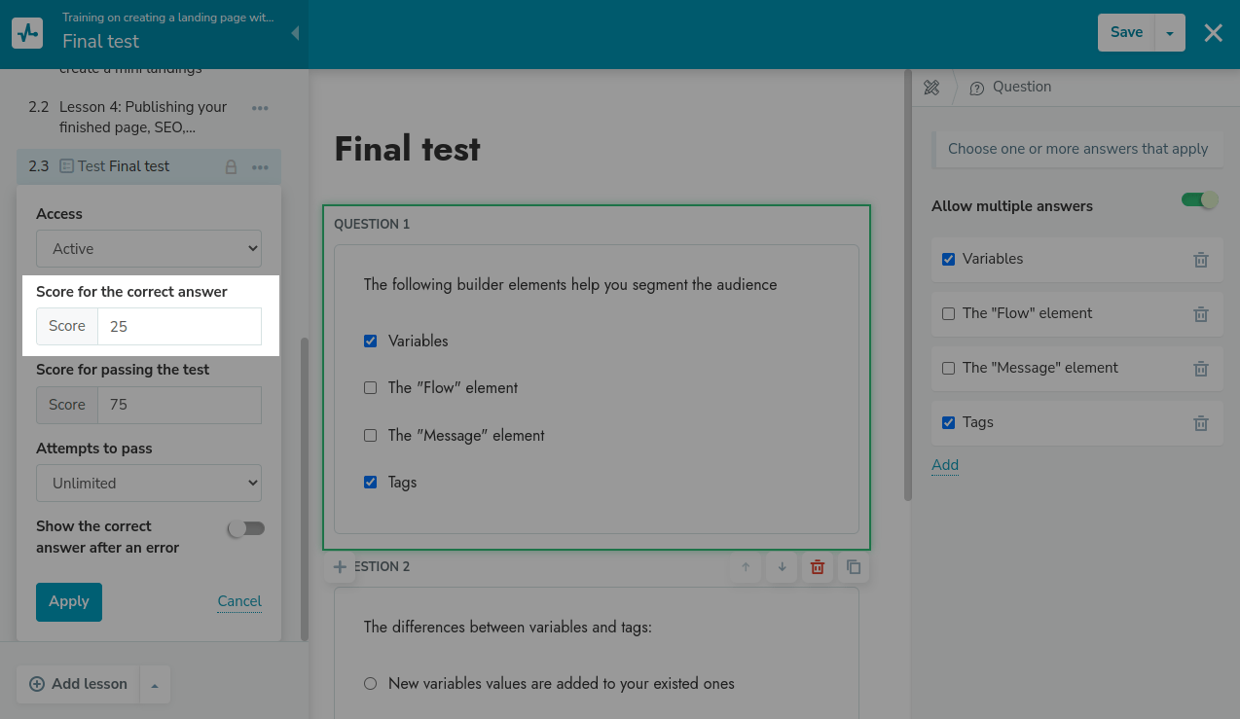Delete the Variables answer option
1240x719 pixels.
pyautogui.click(x=1200, y=260)
